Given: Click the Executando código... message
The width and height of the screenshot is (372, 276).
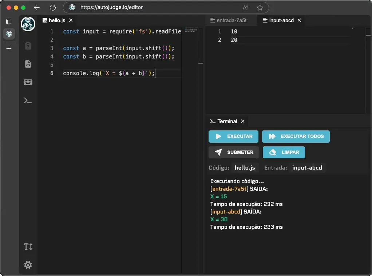Looking at the screenshot, I should click(x=237, y=181).
